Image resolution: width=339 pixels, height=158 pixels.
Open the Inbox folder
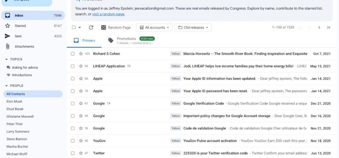(33, 15)
